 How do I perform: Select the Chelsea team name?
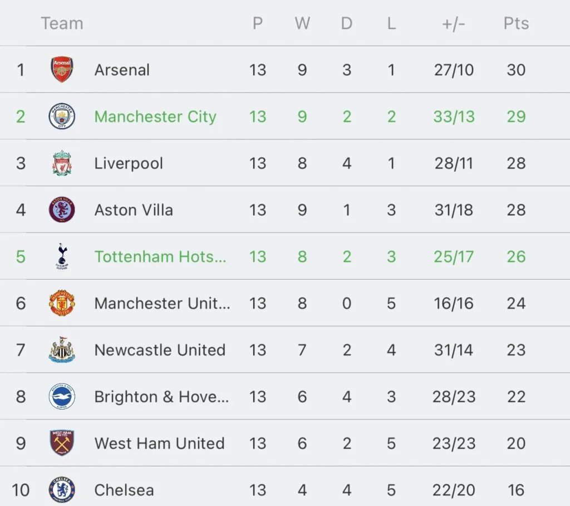(124, 490)
